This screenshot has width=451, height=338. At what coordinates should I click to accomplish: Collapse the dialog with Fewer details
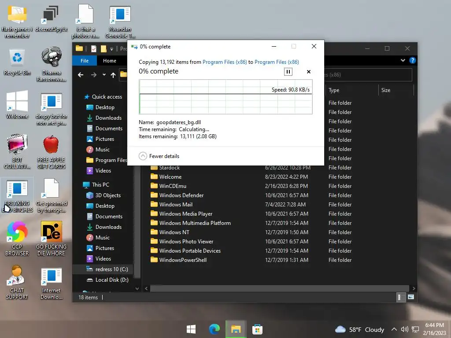pyautogui.click(x=159, y=156)
